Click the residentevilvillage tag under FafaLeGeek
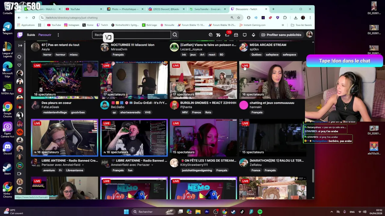This screenshot has height=216, width=385. click(55, 112)
